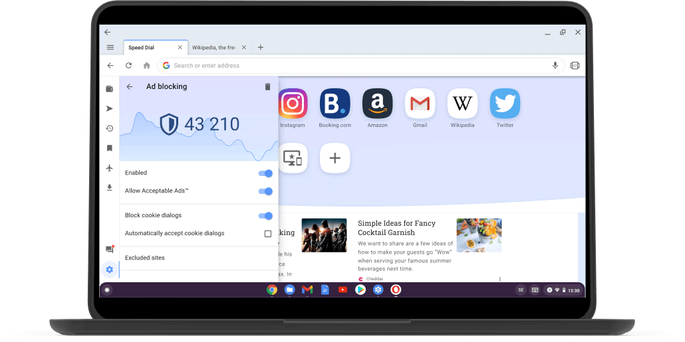Open the Instagram speed dial tile
685x342 pixels.
tap(292, 104)
